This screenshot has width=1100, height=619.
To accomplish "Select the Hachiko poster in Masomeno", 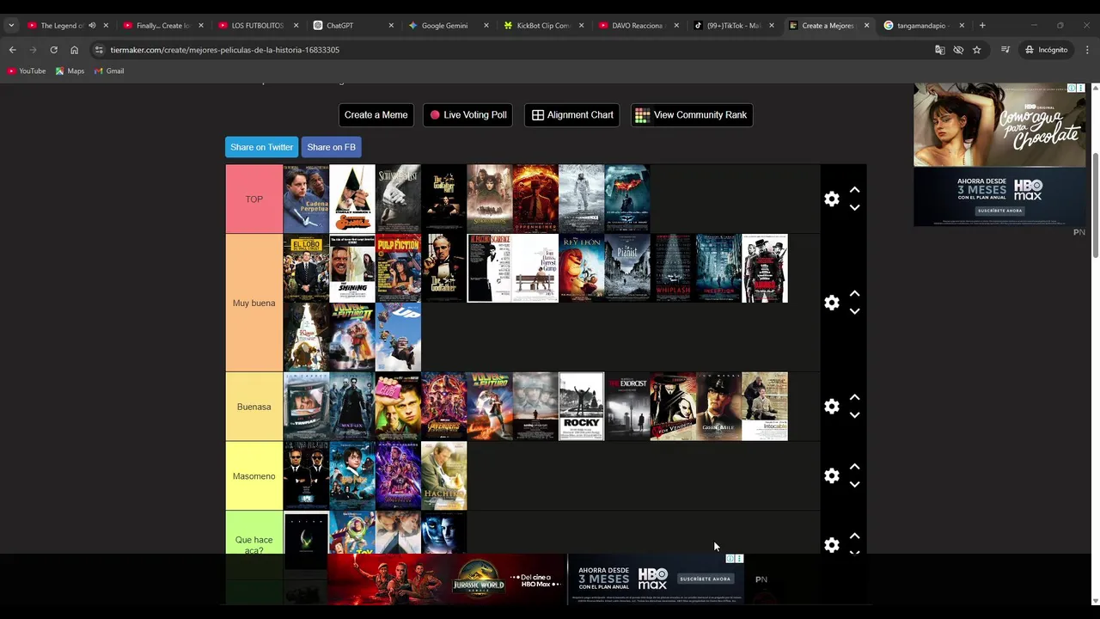I will [x=443, y=475].
